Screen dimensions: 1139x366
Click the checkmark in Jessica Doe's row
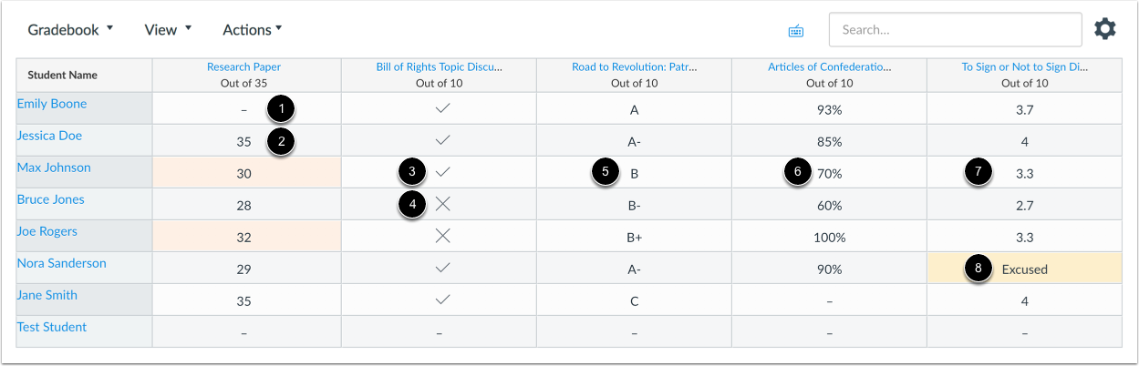point(442,140)
